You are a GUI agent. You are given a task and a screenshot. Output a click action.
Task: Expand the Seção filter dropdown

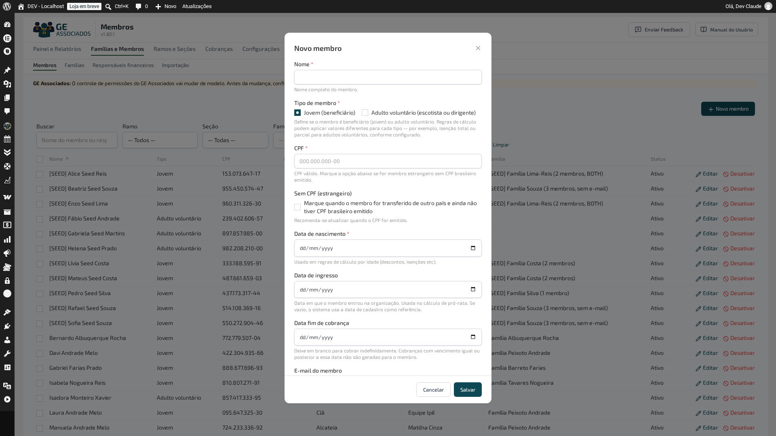point(235,140)
